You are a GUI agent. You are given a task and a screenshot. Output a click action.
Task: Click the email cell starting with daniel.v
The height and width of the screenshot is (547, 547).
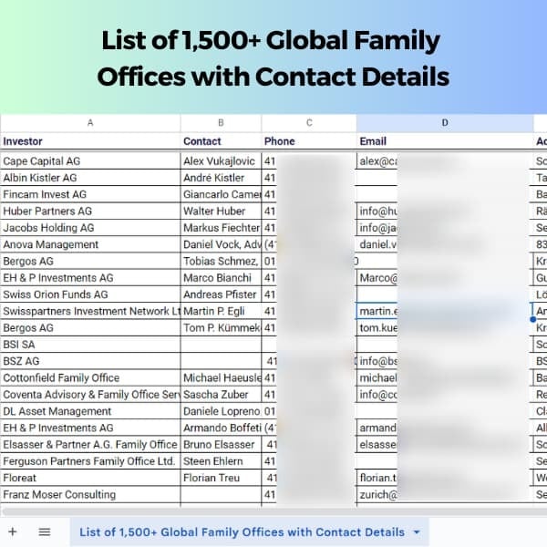[x=445, y=244]
